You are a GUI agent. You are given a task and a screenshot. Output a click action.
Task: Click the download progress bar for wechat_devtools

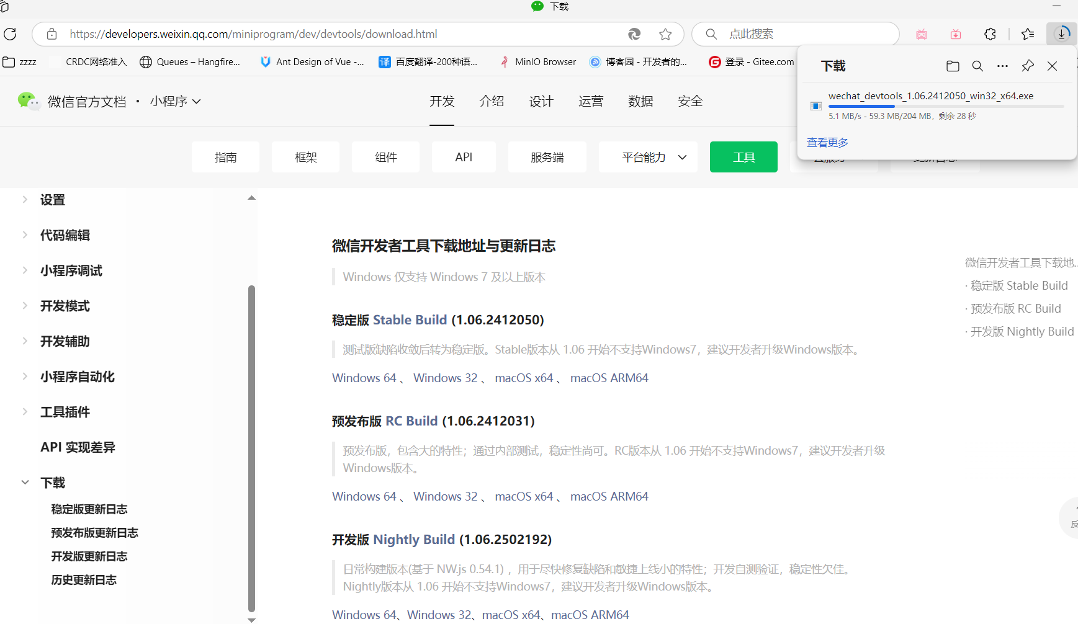point(946,107)
